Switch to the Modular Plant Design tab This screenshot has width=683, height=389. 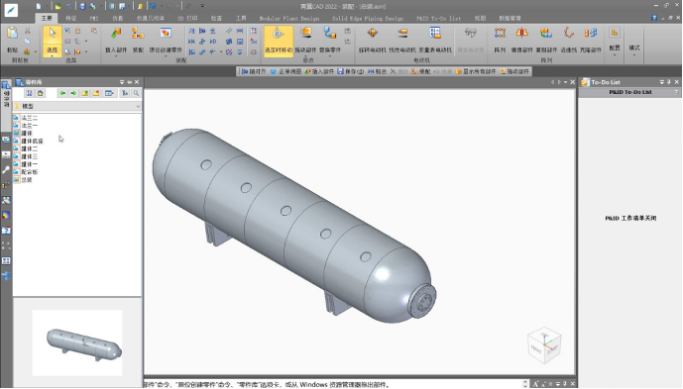pos(289,18)
